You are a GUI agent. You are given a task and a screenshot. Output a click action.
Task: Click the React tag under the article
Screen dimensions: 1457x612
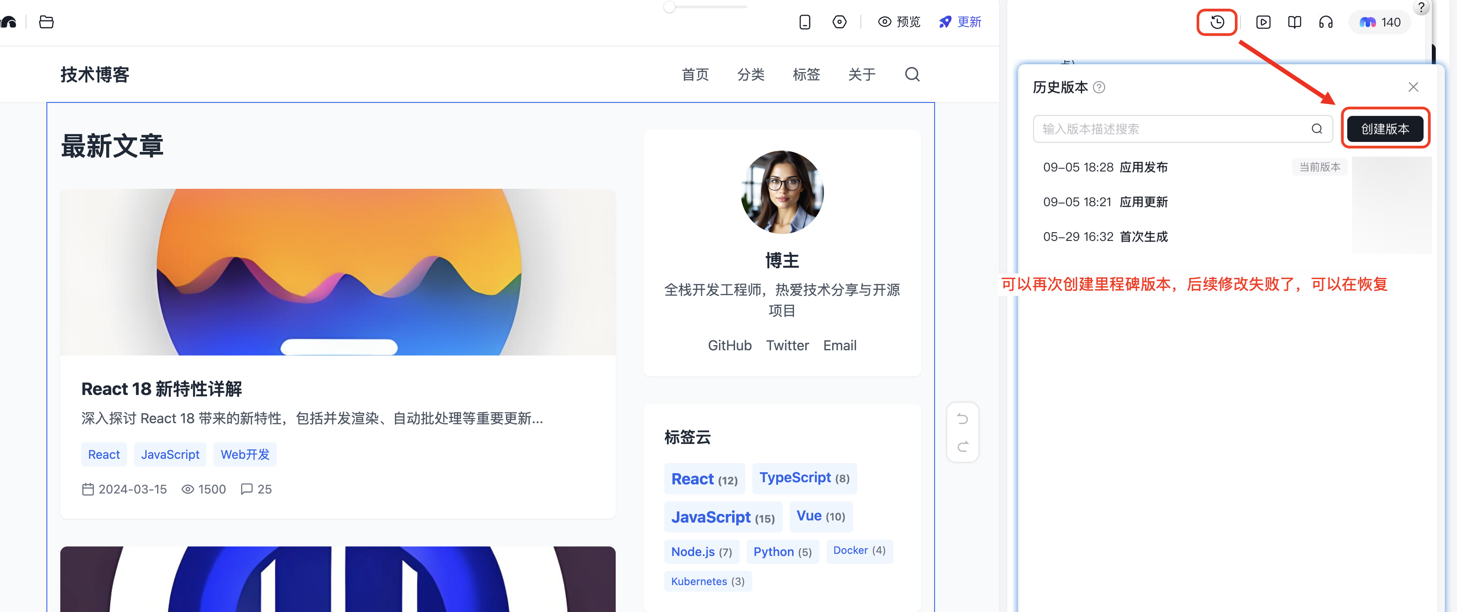tap(104, 455)
